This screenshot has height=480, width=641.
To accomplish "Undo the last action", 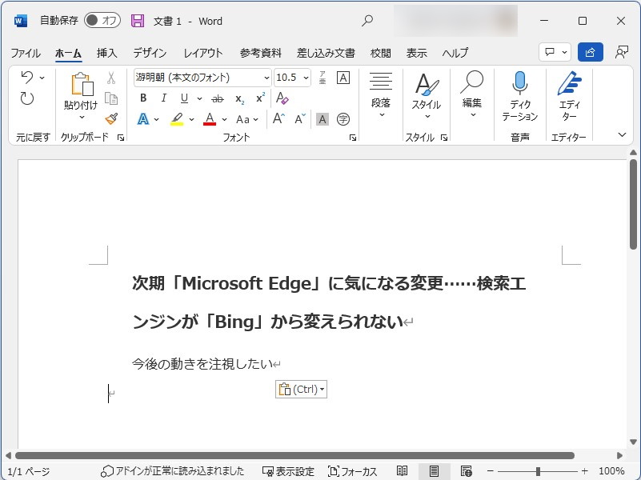I will [29, 78].
